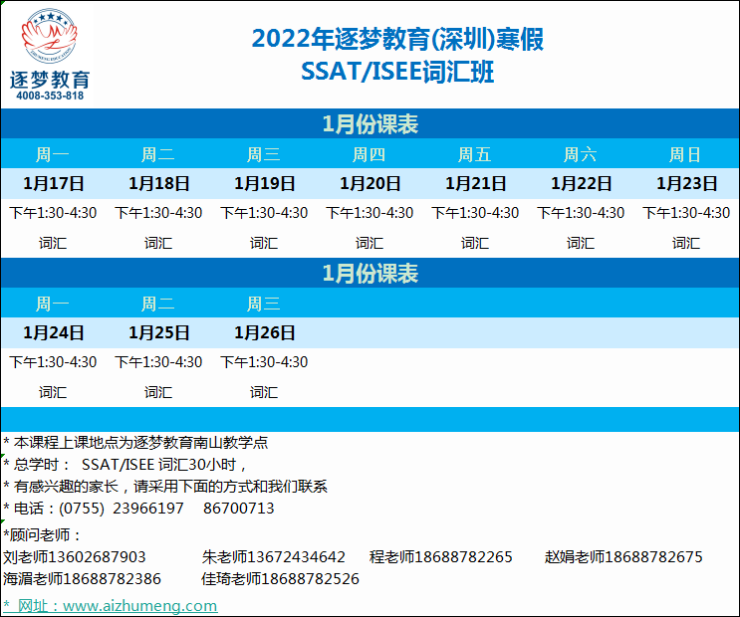Screen dimensions: 740x617
Task: Click the date cell 1月23日
Action: pos(686,183)
